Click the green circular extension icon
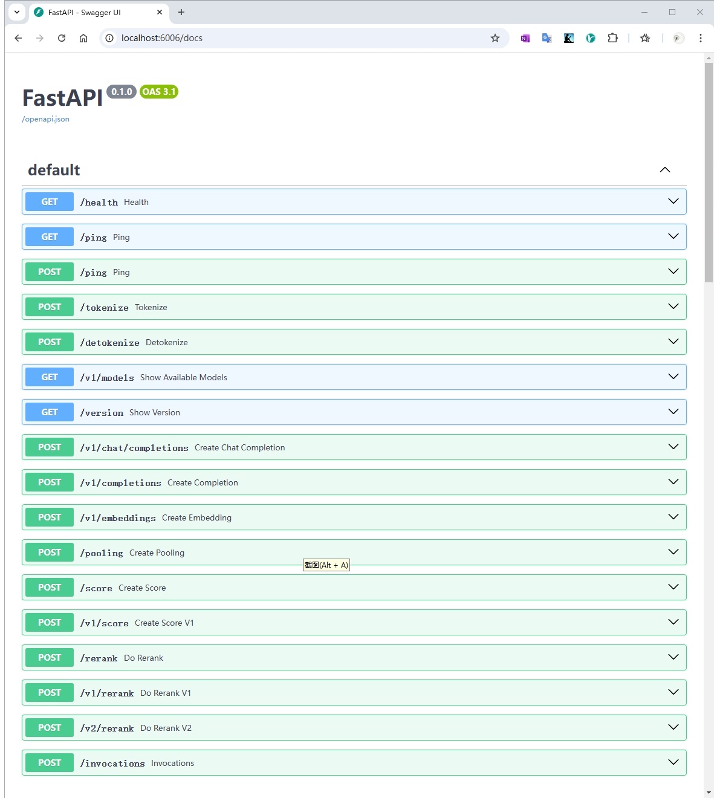 coord(591,38)
